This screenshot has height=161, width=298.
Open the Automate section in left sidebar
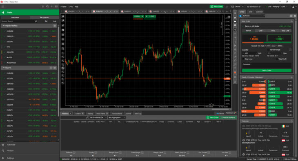pyautogui.click(x=11, y=145)
